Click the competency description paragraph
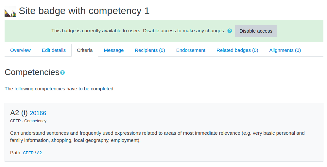Screen dimensions: 327x167 click(157, 137)
